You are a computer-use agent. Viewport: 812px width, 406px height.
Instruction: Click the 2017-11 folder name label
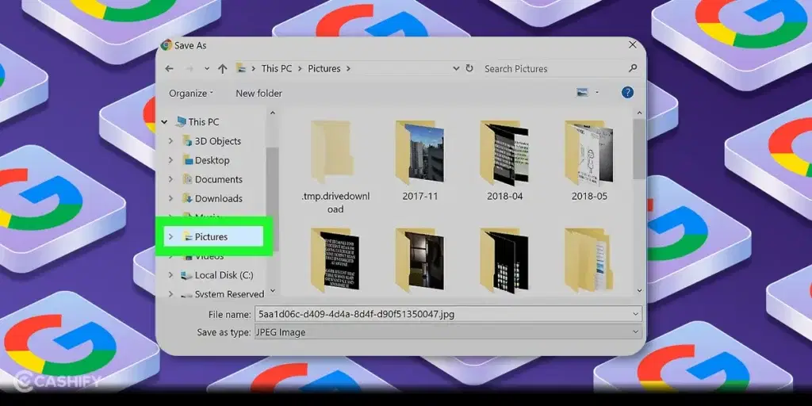point(419,197)
